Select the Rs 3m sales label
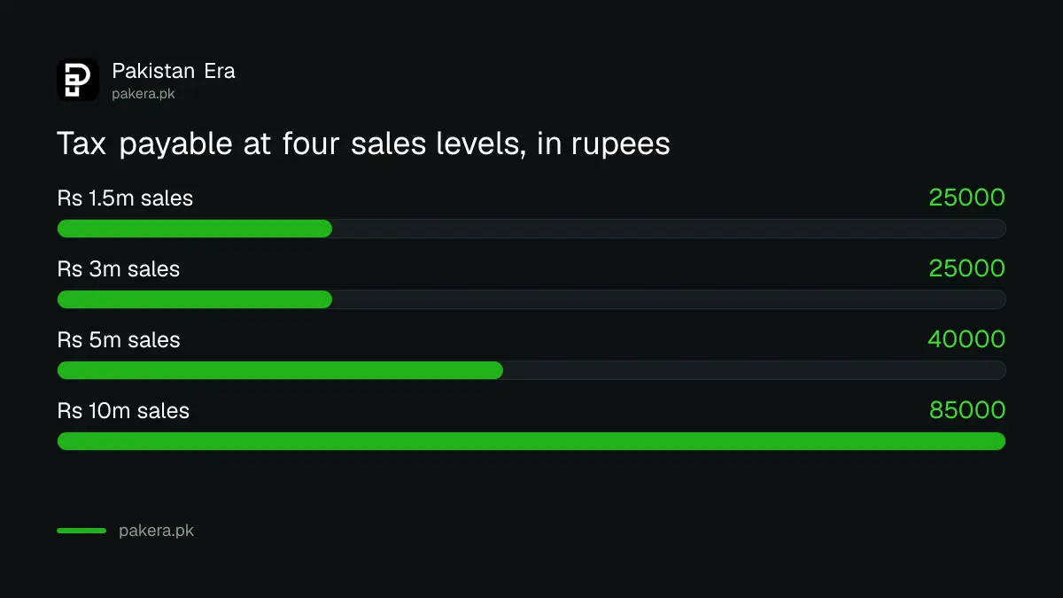The image size is (1063, 598). pos(119,269)
